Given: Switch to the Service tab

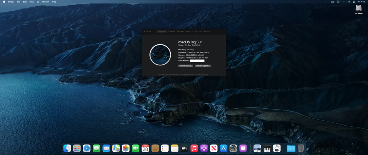Looking at the screenshot, I should [207, 31].
